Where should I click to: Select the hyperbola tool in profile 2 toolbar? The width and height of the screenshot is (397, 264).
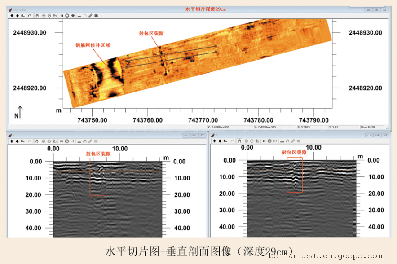point(287,141)
